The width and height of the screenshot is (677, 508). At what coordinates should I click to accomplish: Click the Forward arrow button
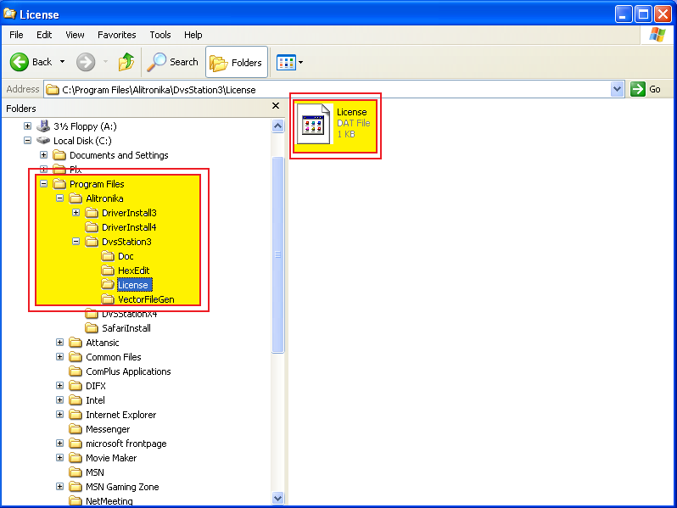(x=86, y=62)
